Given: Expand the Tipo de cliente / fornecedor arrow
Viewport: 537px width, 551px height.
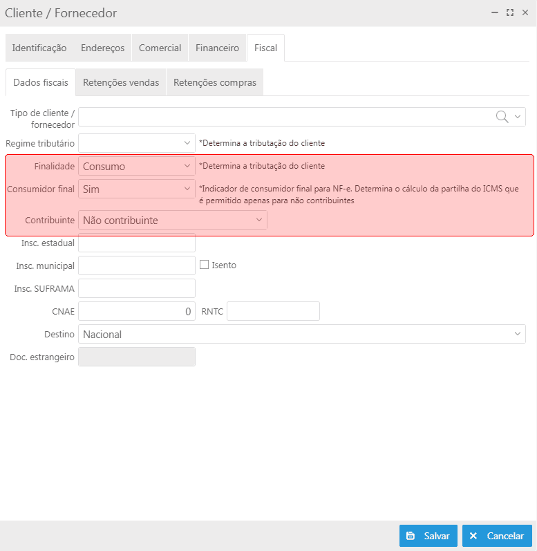Looking at the screenshot, I should pyautogui.click(x=518, y=117).
